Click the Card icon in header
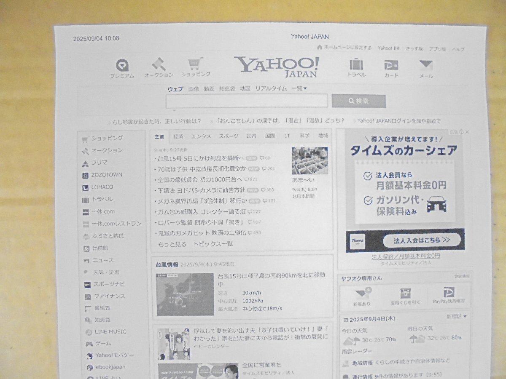Image resolution: width=506 pixels, height=379 pixels. point(391,65)
